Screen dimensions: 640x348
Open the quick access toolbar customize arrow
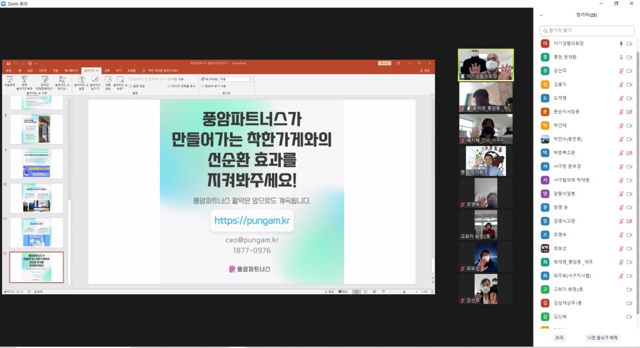click(x=36, y=63)
